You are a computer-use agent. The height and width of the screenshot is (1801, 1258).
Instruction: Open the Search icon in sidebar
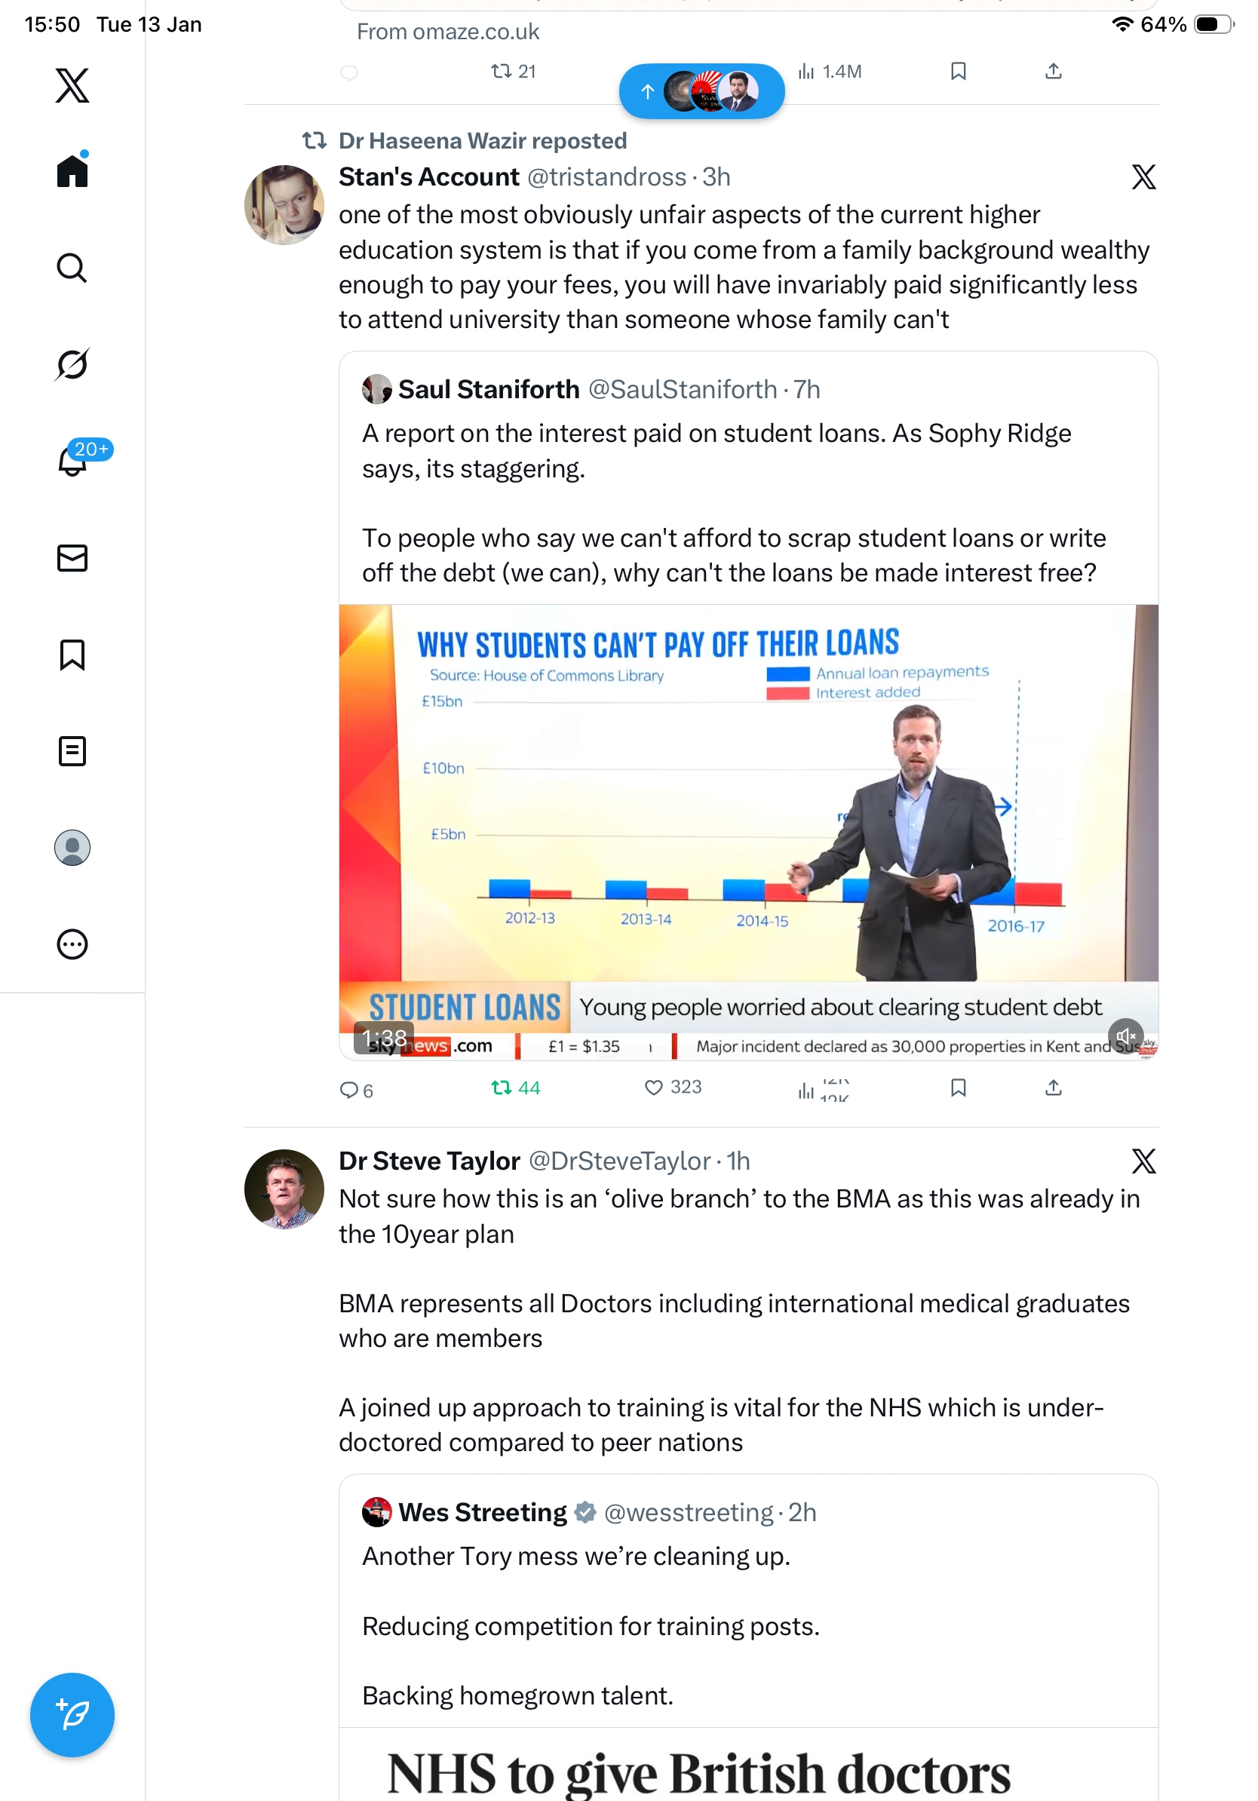(72, 268)
